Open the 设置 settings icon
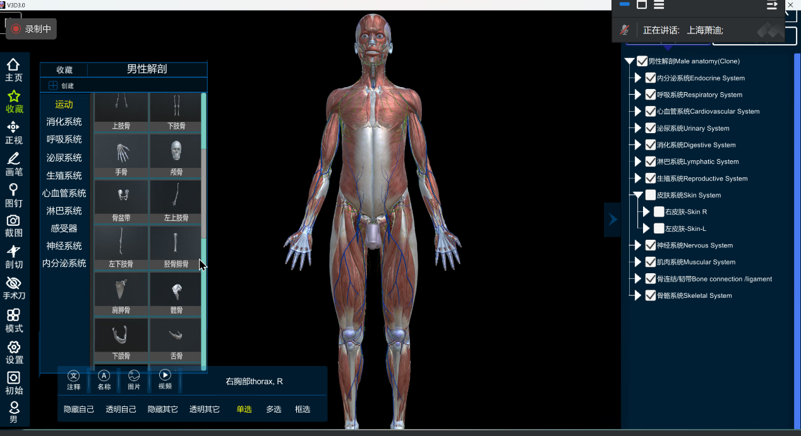The width and height of the screenshot is (801, 436). tap(13, 352)
